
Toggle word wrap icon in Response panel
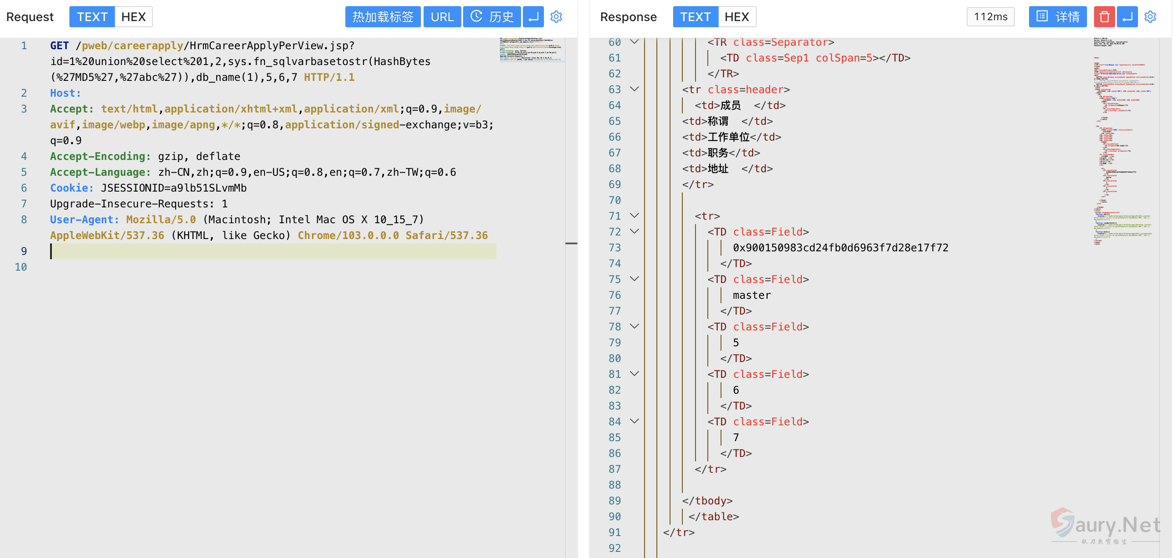click(1127, 17)
